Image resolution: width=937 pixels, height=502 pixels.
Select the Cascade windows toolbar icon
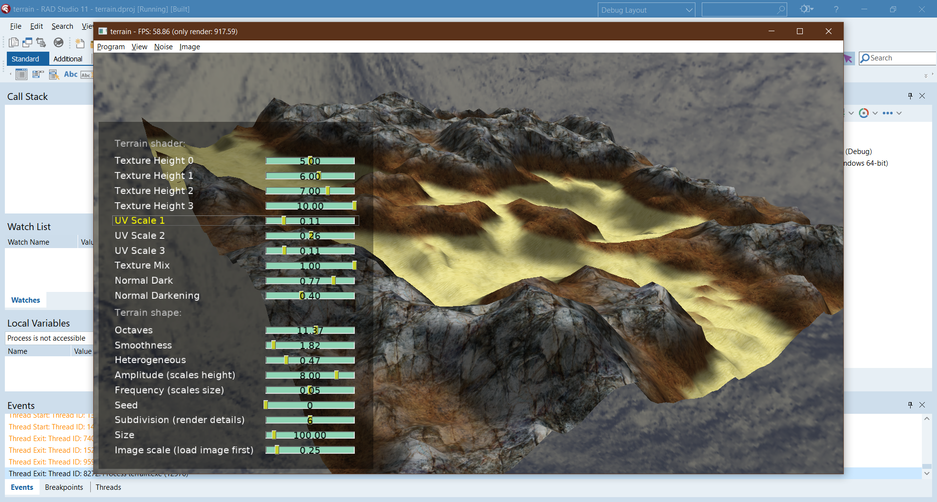tap(27, 42)
